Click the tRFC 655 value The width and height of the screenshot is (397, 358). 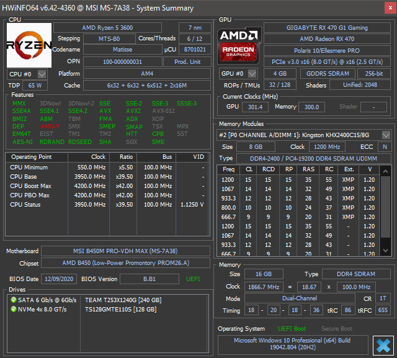pyautogui.click(x=383, y=310)
